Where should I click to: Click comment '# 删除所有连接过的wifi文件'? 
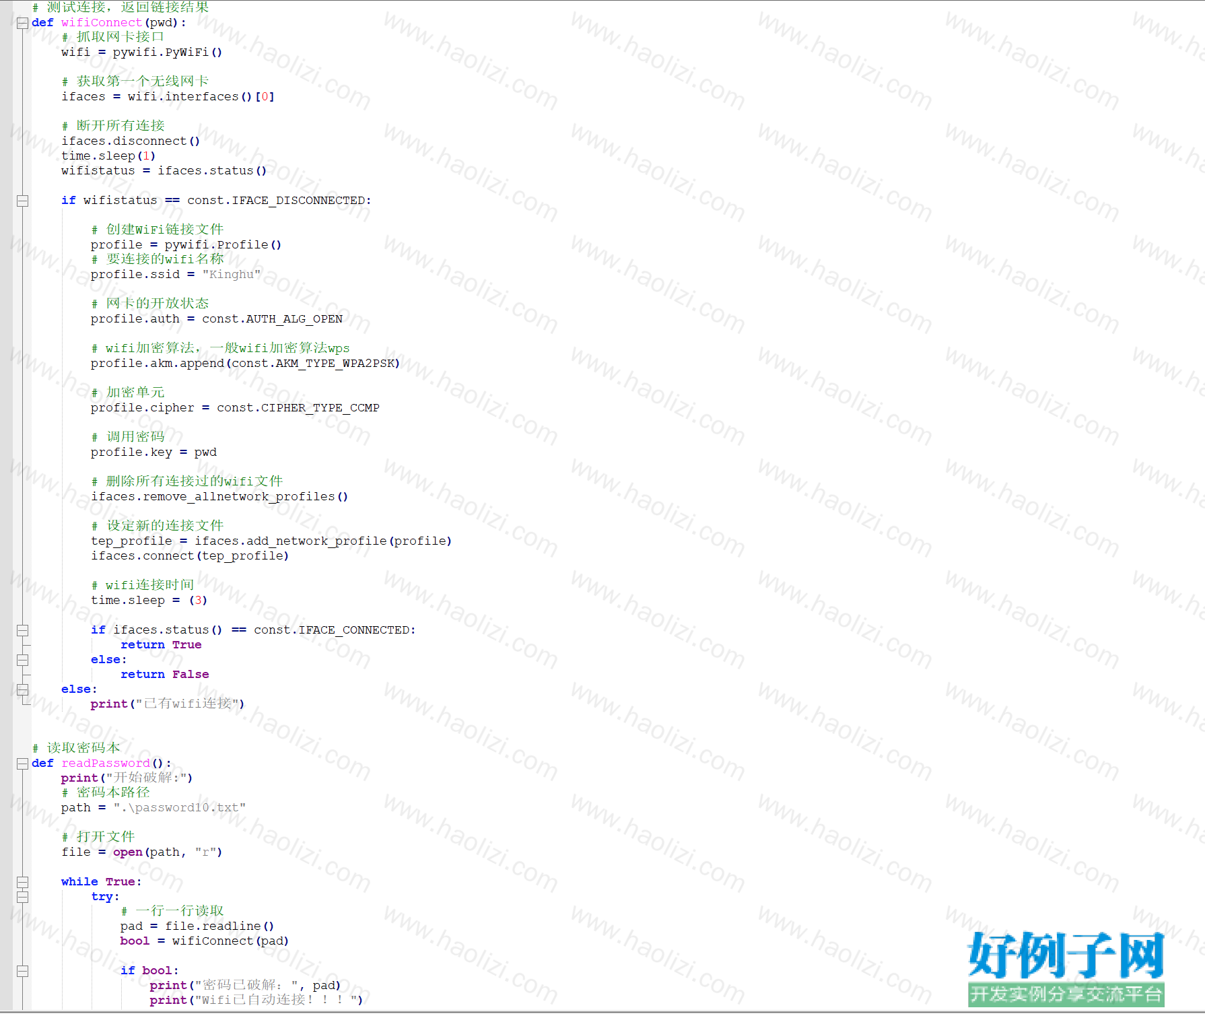click(186, 481)
